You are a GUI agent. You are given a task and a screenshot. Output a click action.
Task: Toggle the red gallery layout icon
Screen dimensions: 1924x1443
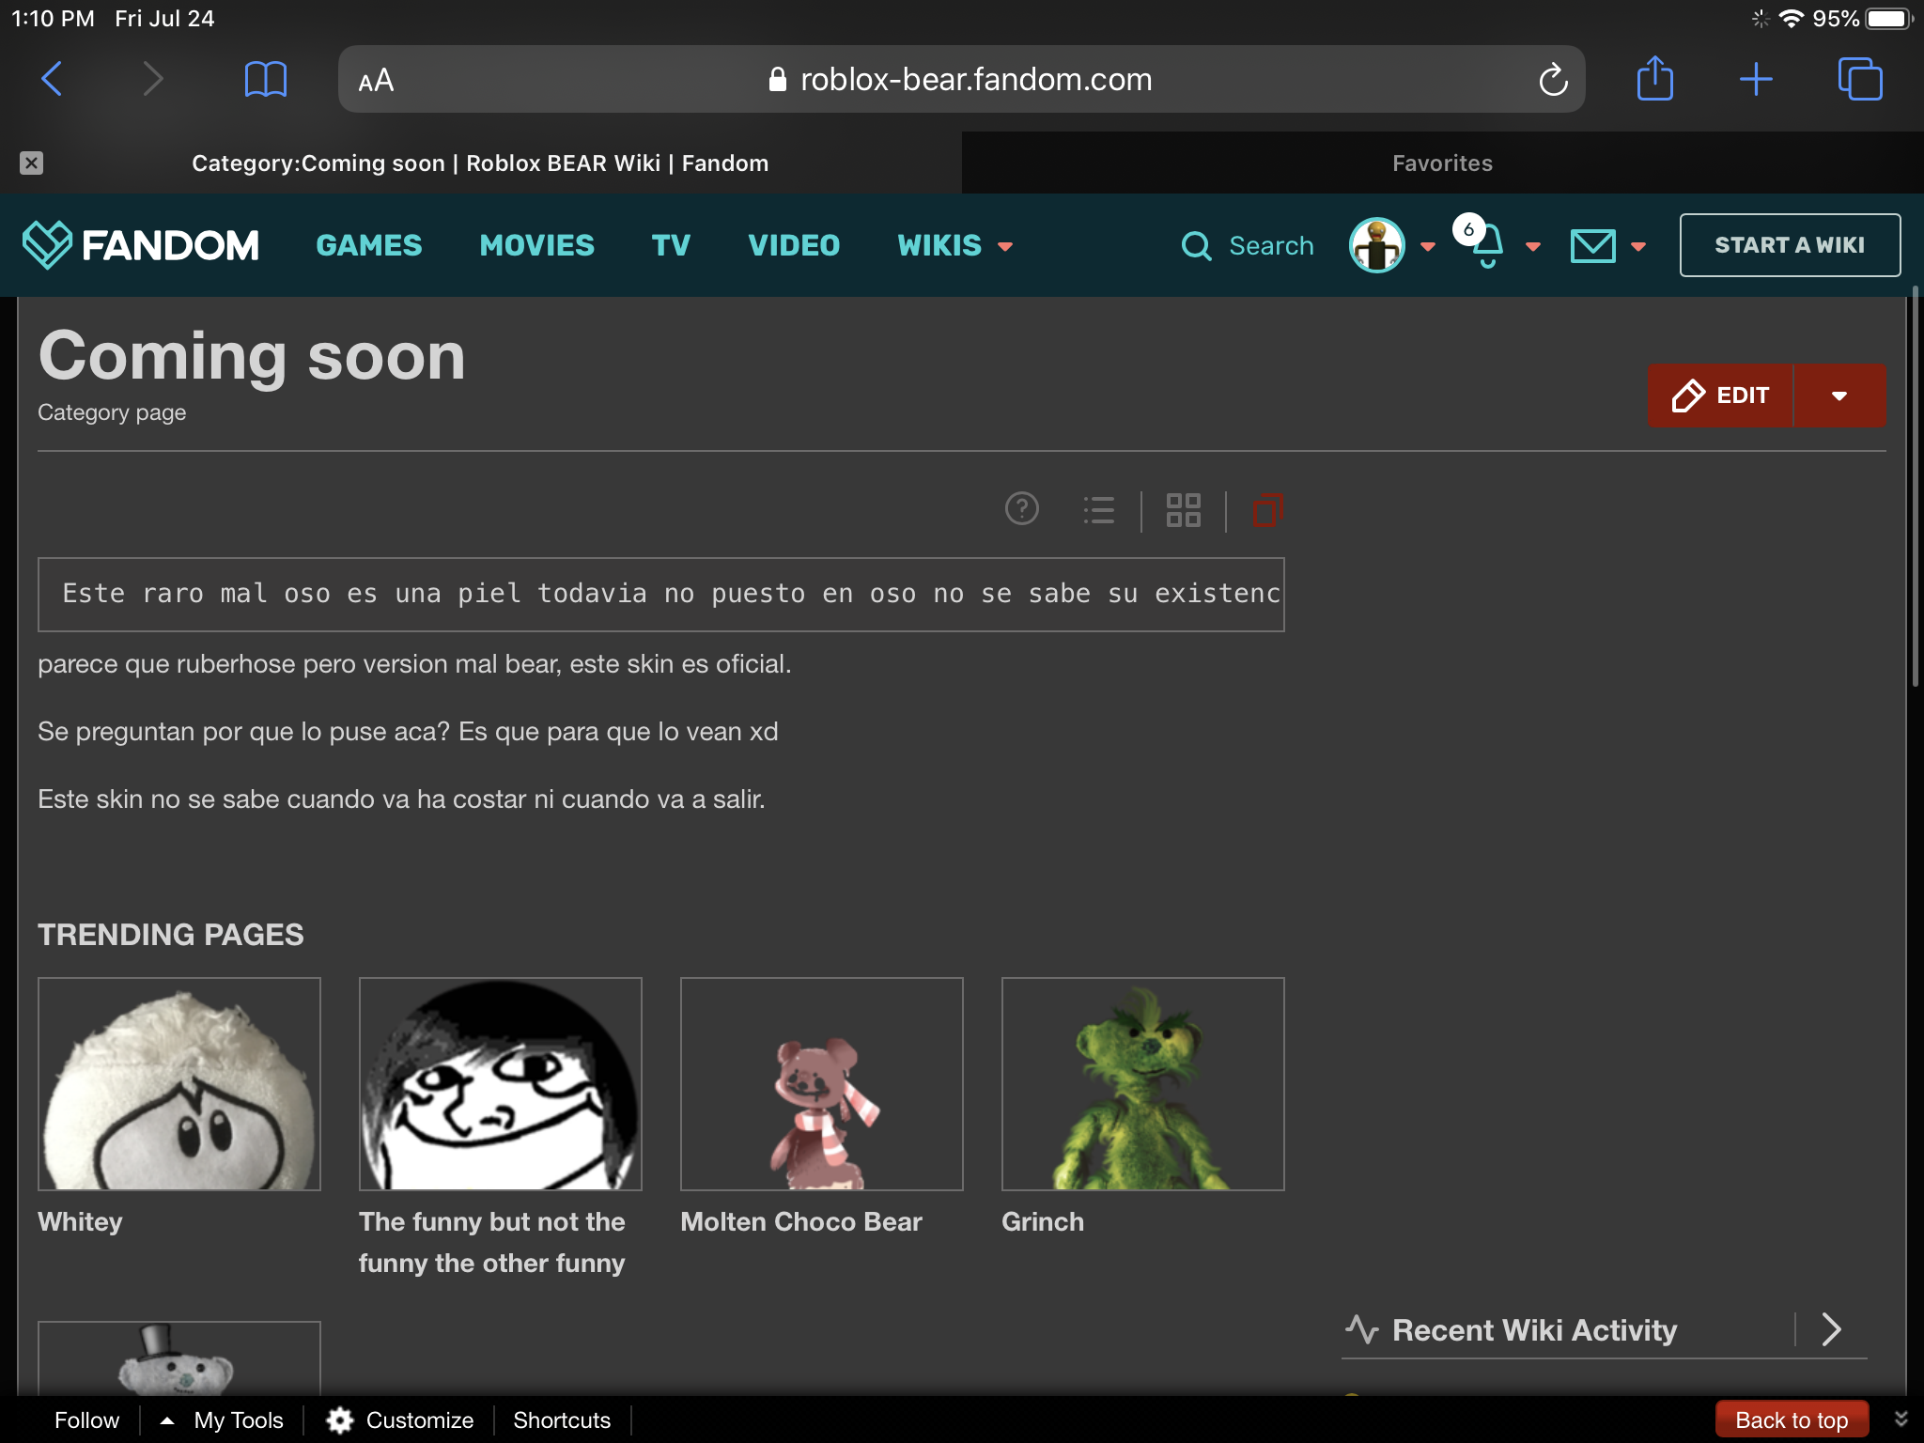coord(1266,510)
